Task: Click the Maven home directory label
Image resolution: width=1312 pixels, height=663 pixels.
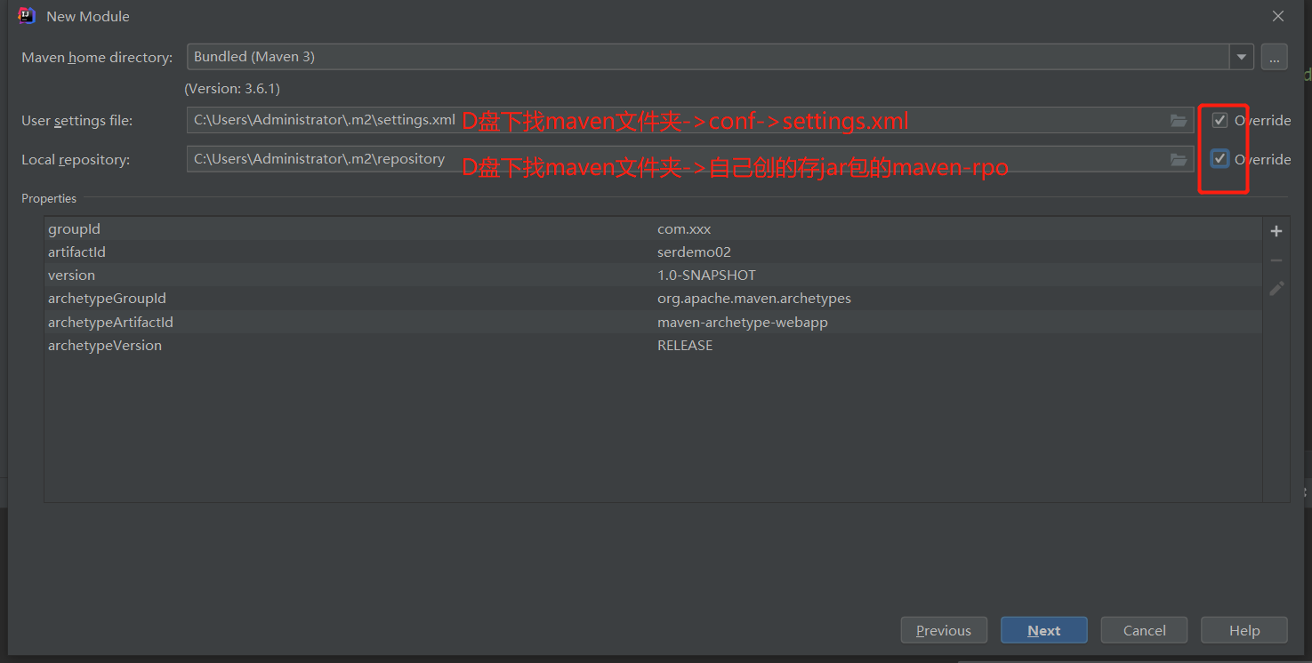Action: coord(97,57)
